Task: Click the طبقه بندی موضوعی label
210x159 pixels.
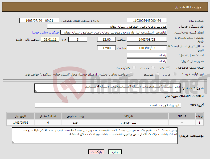Action: tap(190, 68)
